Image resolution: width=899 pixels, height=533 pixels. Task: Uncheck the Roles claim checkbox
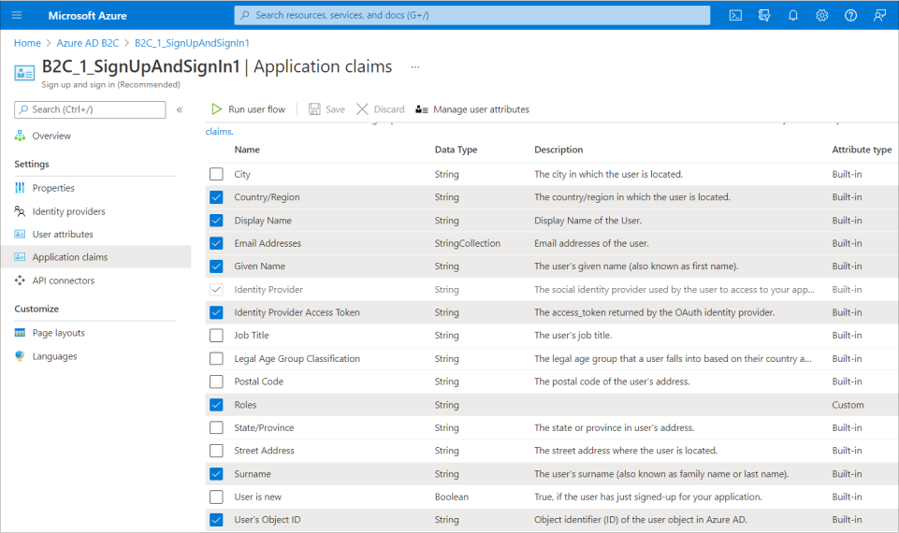217,405
